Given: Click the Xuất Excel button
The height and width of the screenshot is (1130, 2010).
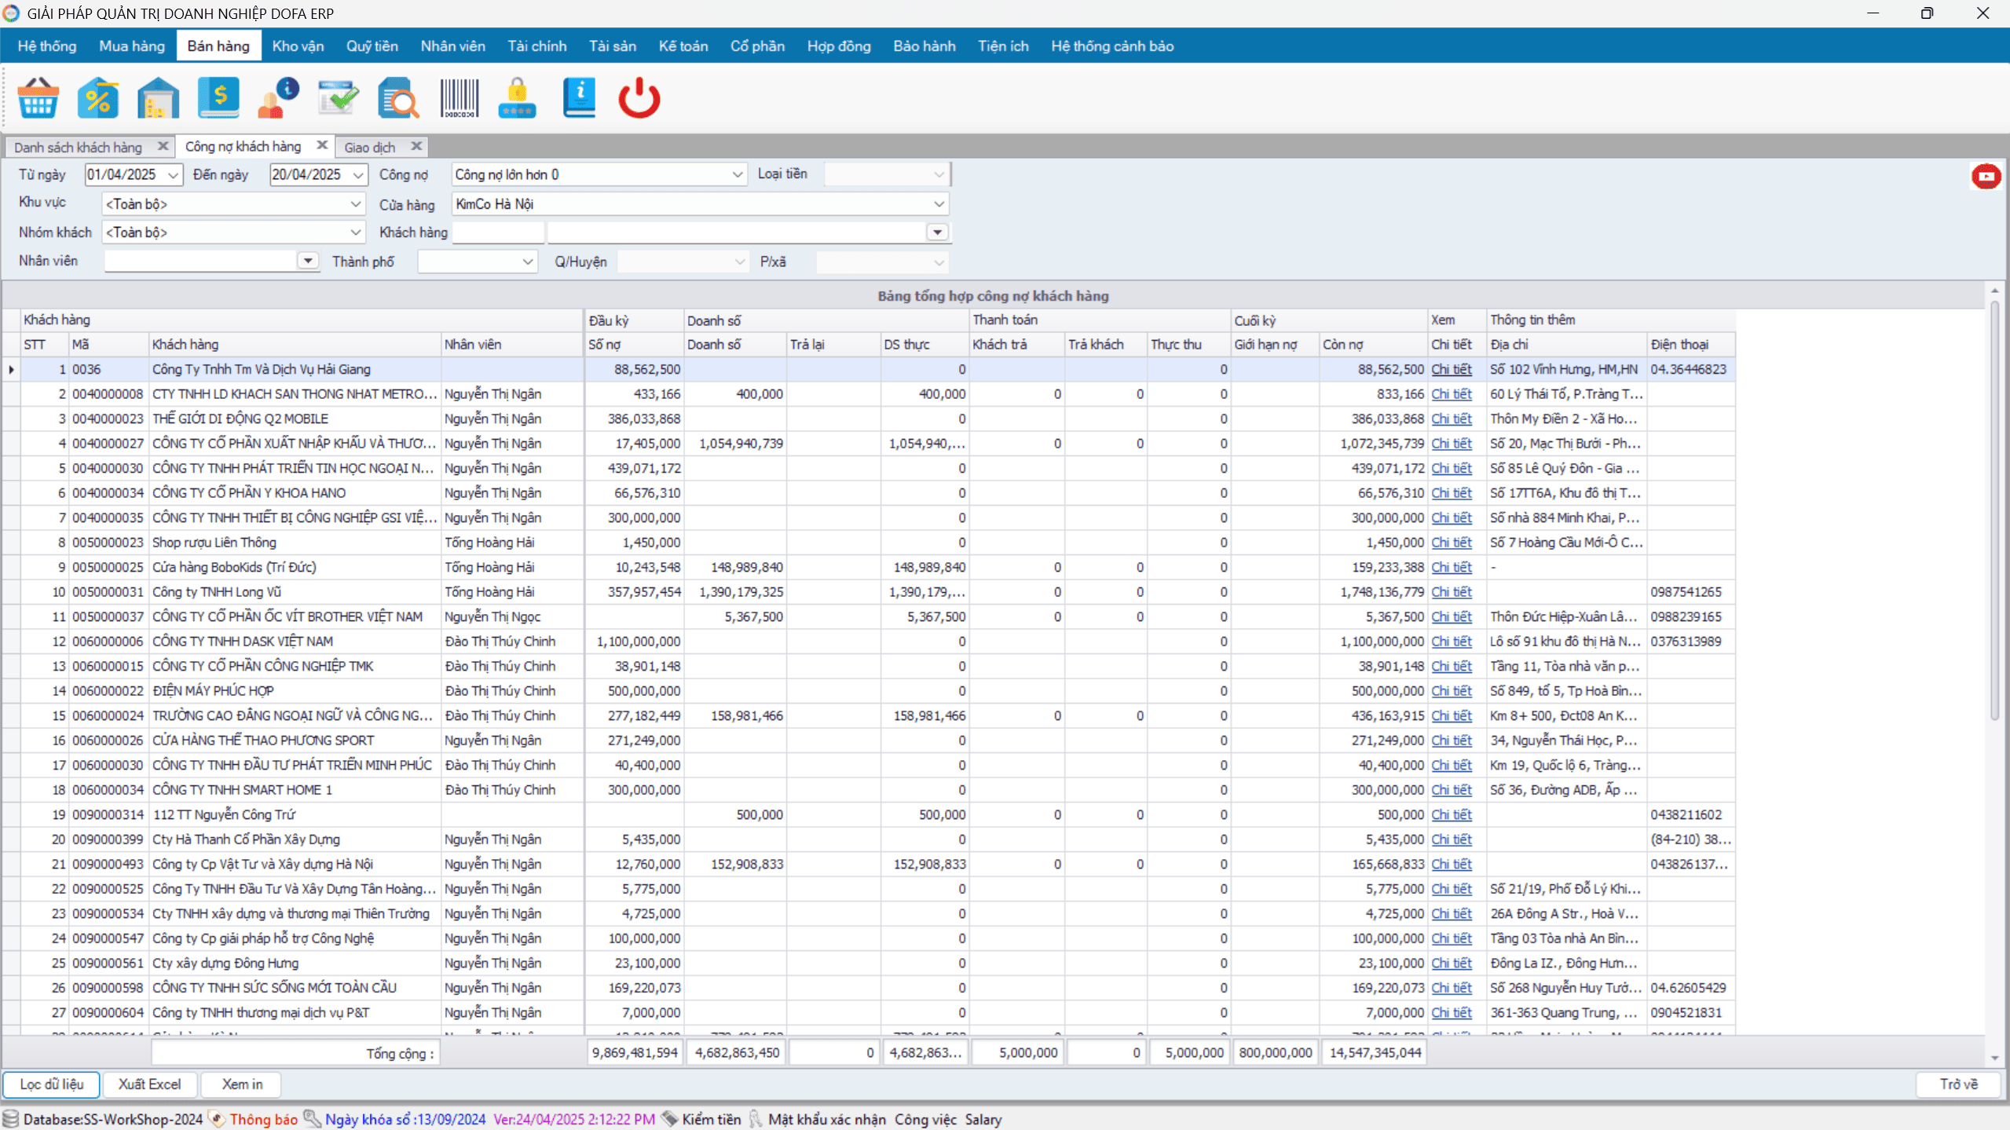Looking at the screenshot, I should coord(149,1084).
